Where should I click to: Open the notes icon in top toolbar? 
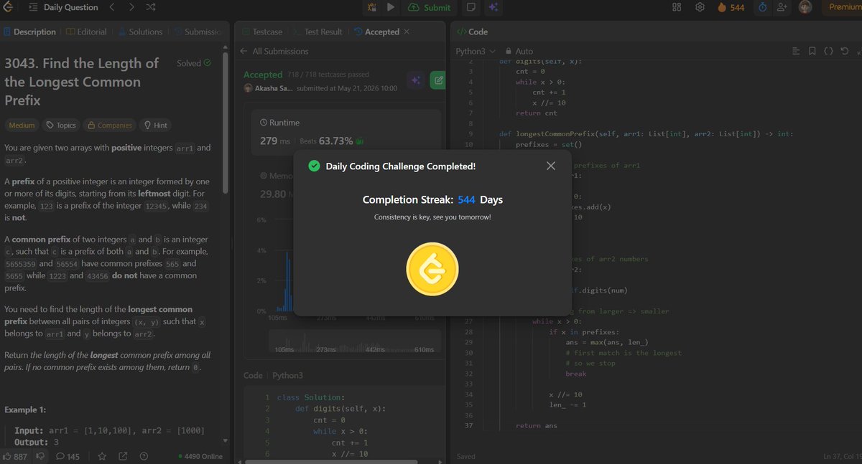471,7
